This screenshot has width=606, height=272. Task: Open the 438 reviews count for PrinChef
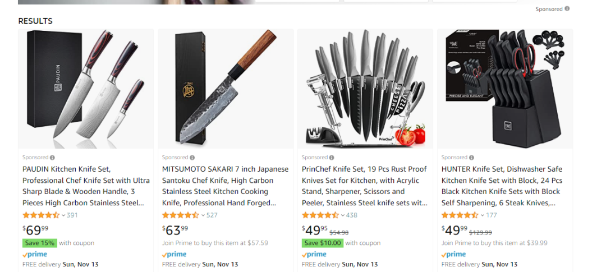(x=352, y=215)
